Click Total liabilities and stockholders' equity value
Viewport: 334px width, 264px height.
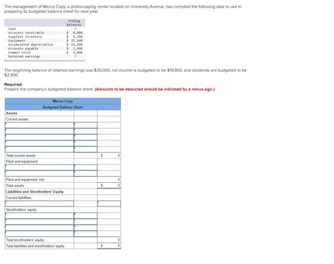(109, 246)
